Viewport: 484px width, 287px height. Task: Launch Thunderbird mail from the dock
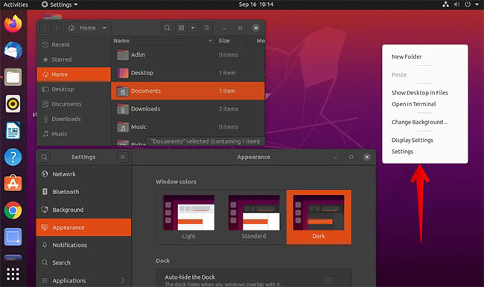[x=13, y=51]
